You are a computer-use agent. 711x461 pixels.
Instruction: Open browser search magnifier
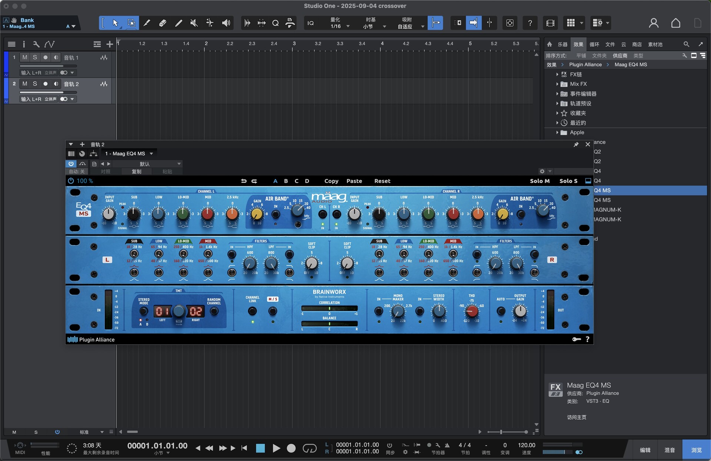point(686,44)
